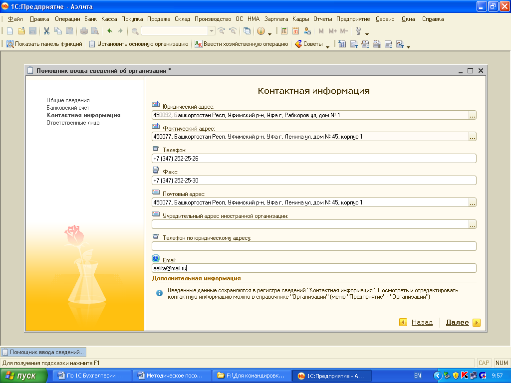Click the Redo arrow icon
Image resolution: width=511 pixels, height=383 pixels.
(x=120, y=31)
